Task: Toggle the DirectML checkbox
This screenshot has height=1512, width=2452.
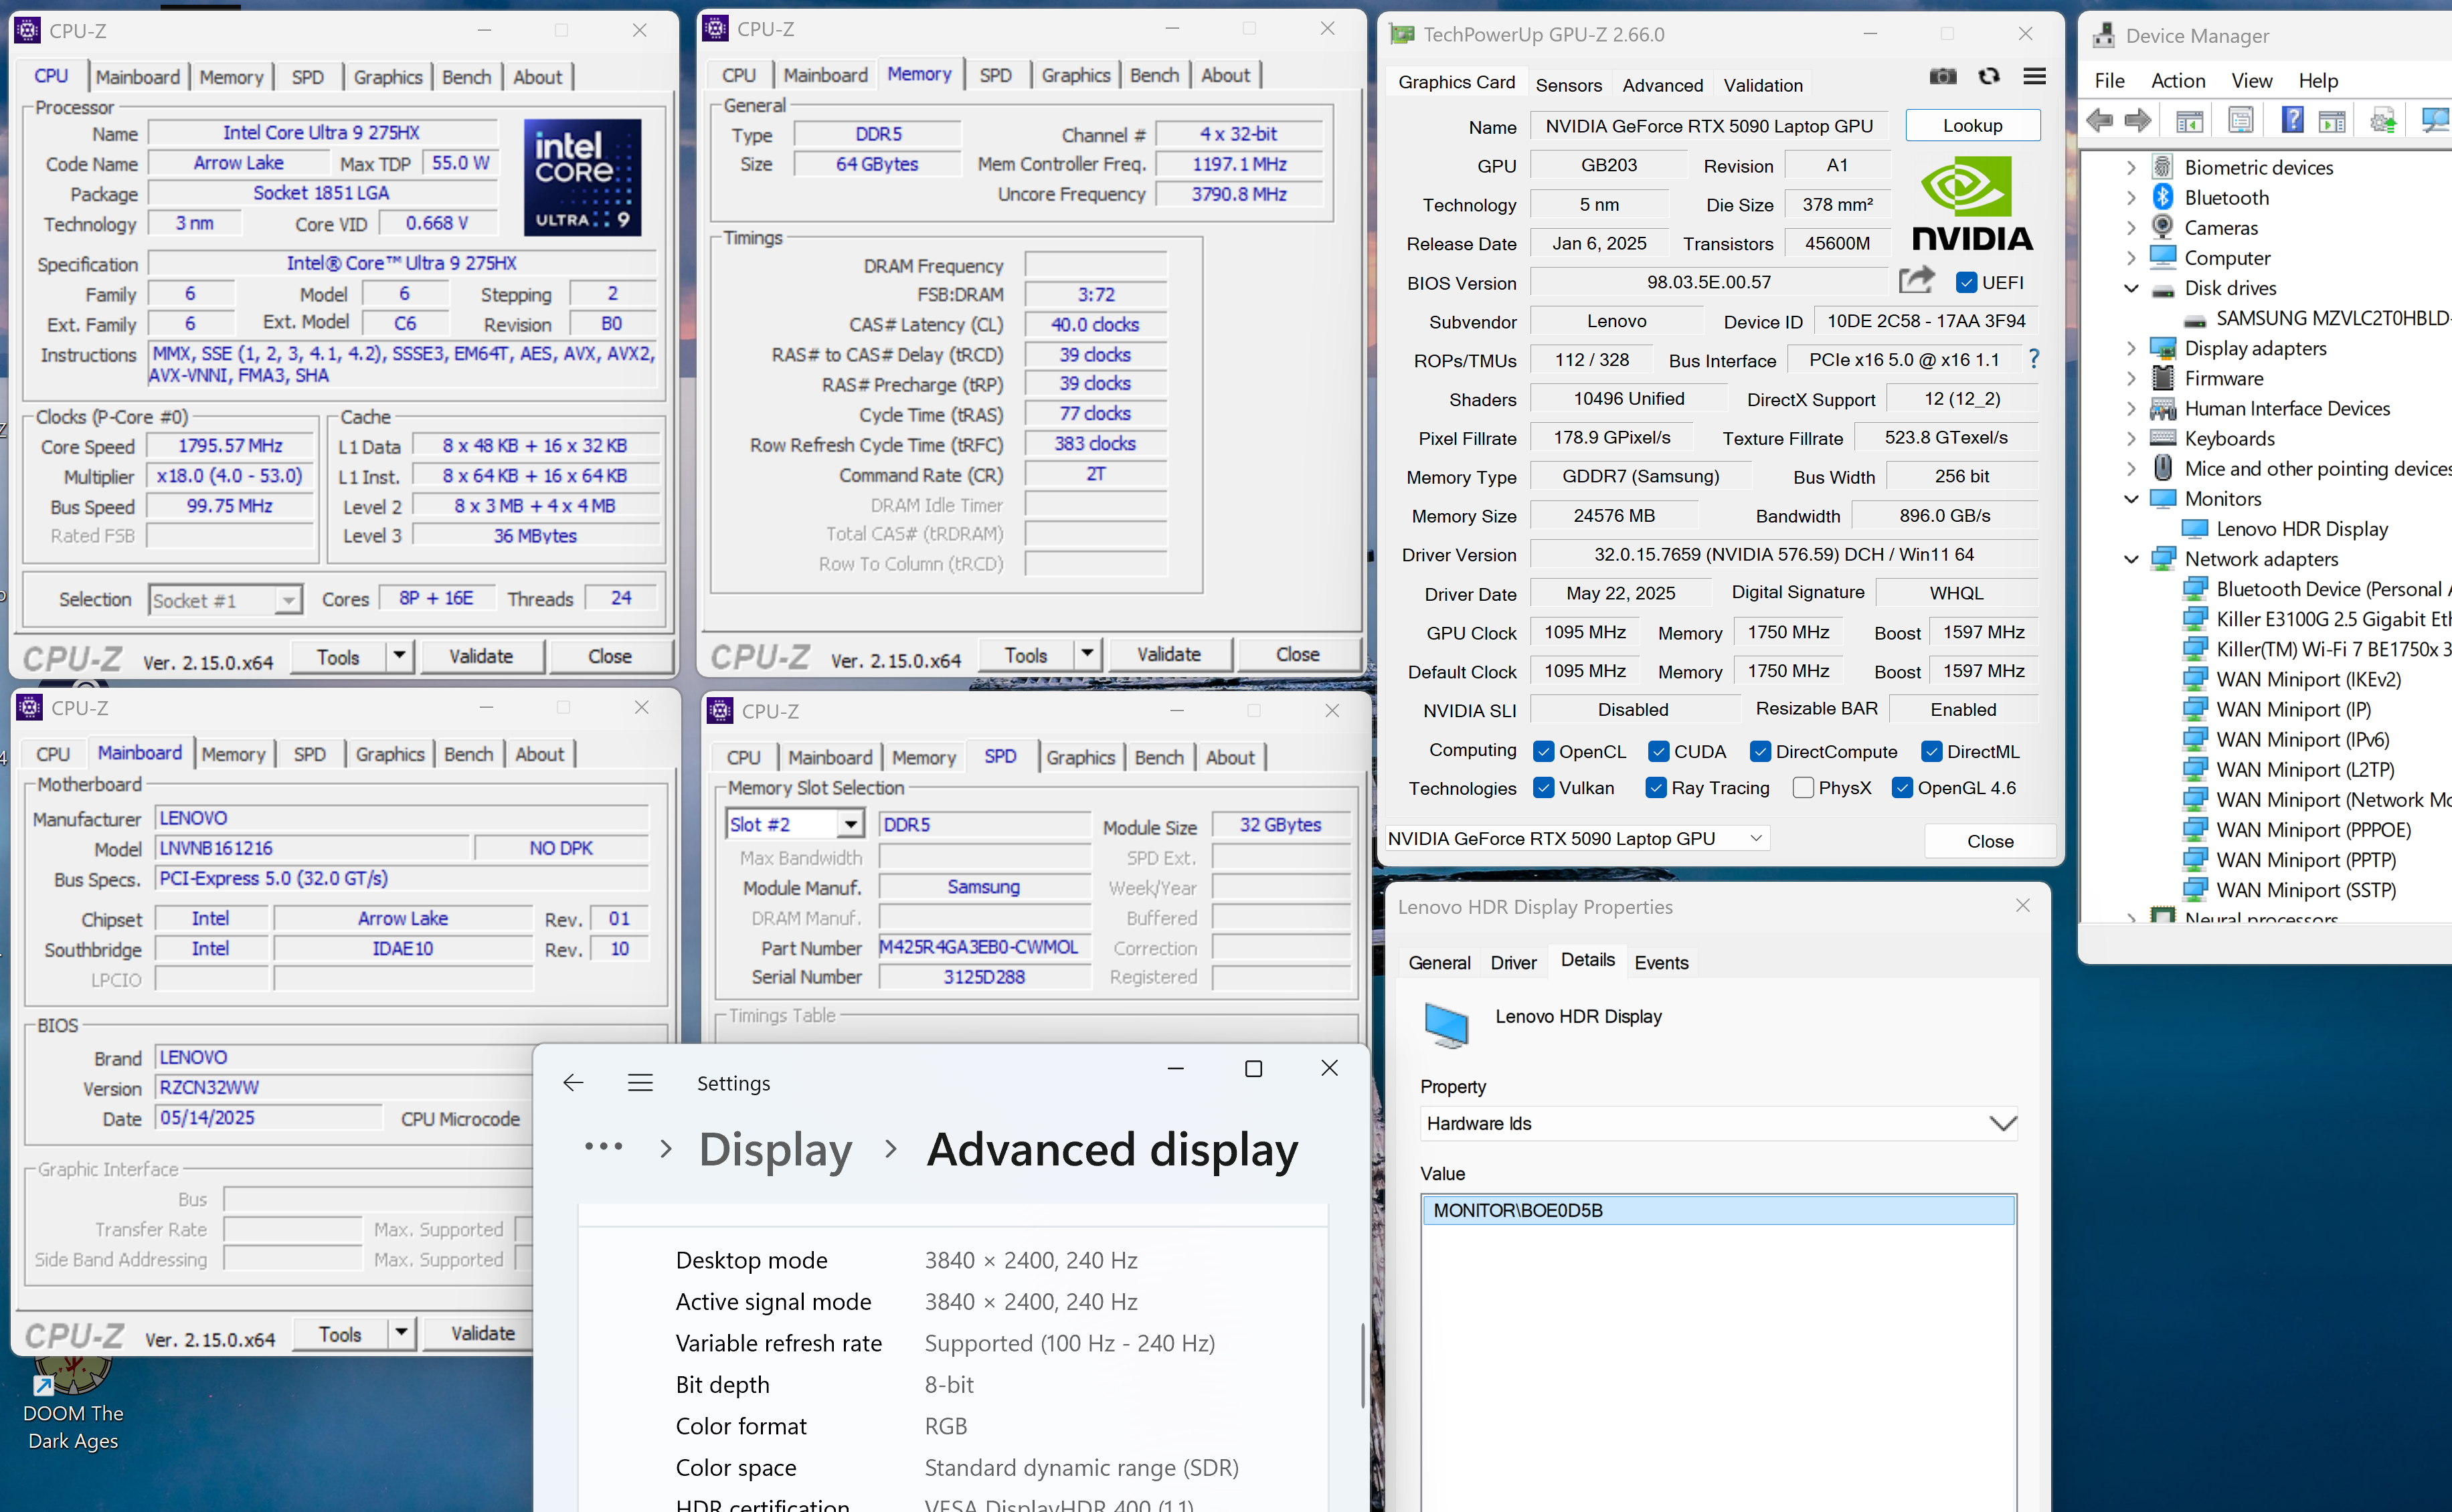Action: pos(1932,751)
